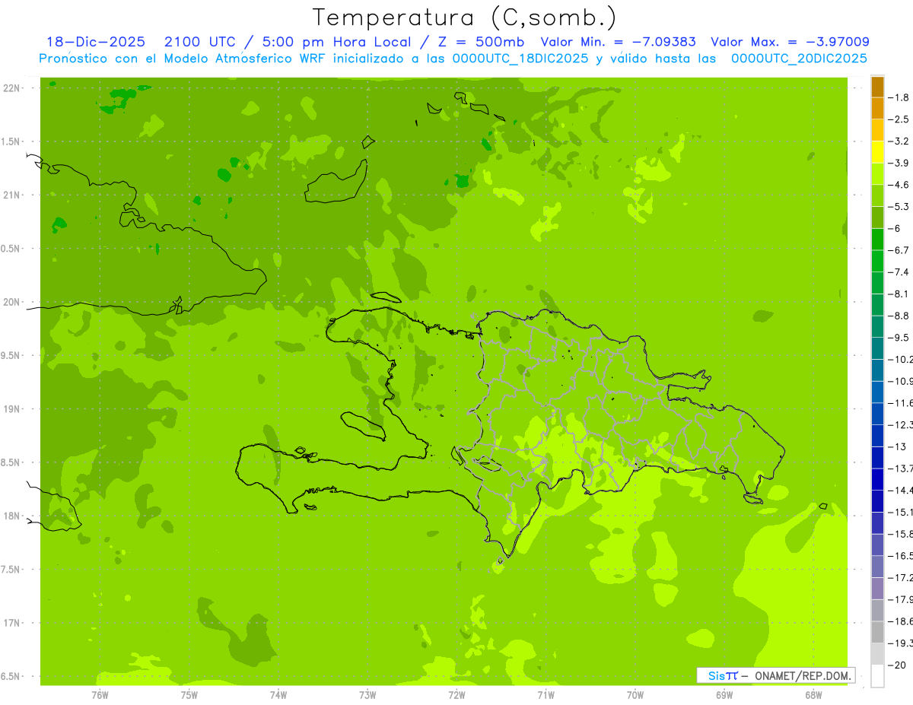Pick the purple swatch between -17.2 and -17.9
Image resolution: width=913 pixels, height=705 pixels.
point(877,588)
